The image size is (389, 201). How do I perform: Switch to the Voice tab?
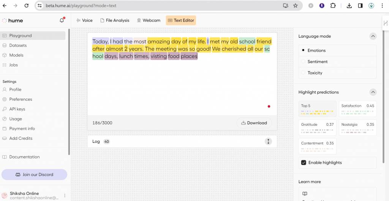[x=84, y=21]
